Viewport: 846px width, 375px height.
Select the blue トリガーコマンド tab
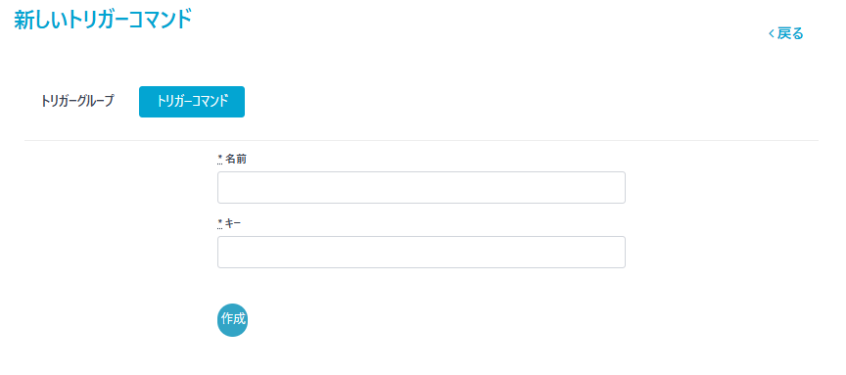point(192,102)
